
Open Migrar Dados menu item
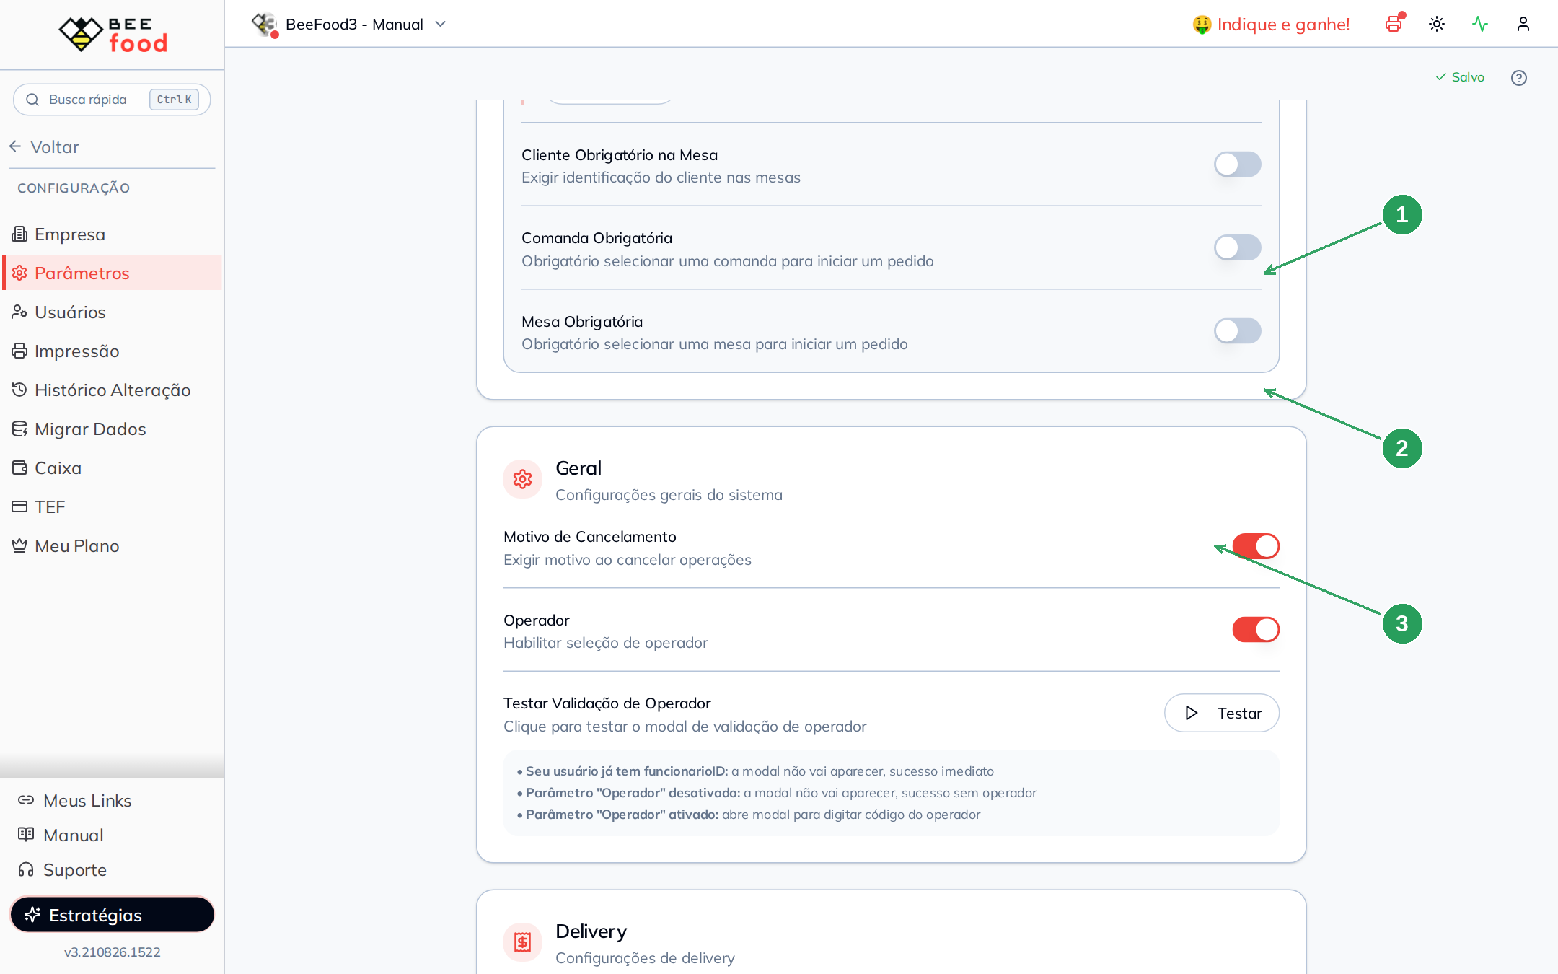pyautogui.click(x=112, y=429)
